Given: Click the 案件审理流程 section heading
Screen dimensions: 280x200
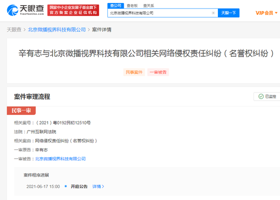Looking at the screenshot, I should click(32, 96).
